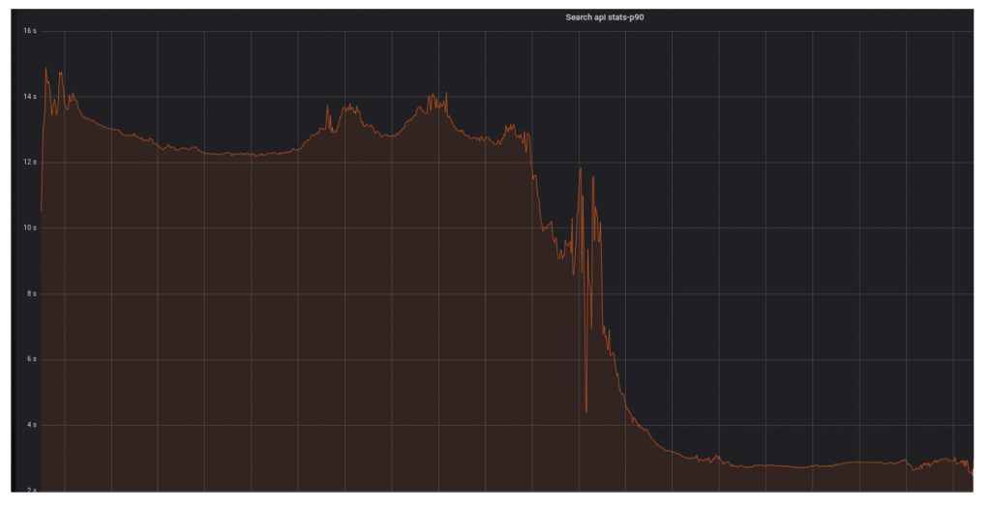Viewport: 991px width, 508px height.
Task: Open the Search api stats-p90 panel title menu
Action: pos(604,17)
